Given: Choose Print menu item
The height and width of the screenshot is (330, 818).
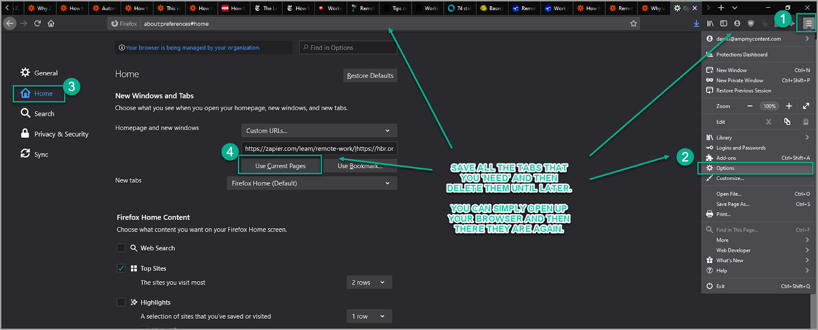Looking at the screenshot, I should click(758, 215).
